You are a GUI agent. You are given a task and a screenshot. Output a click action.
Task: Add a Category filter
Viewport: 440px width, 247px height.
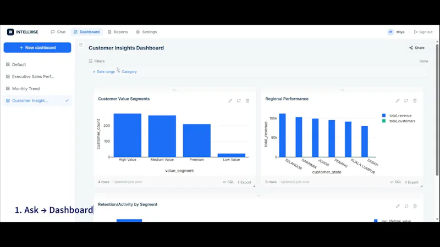tap(128, 72)
